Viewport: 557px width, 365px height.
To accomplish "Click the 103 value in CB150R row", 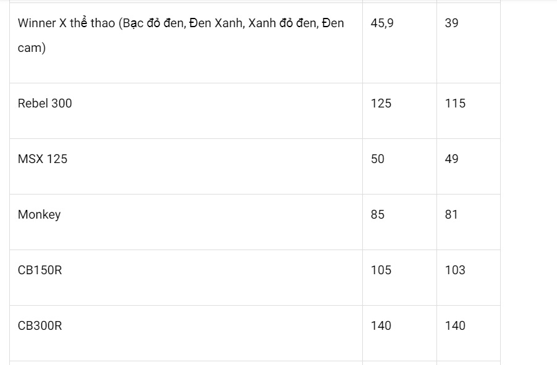I will tap(455, 271).
